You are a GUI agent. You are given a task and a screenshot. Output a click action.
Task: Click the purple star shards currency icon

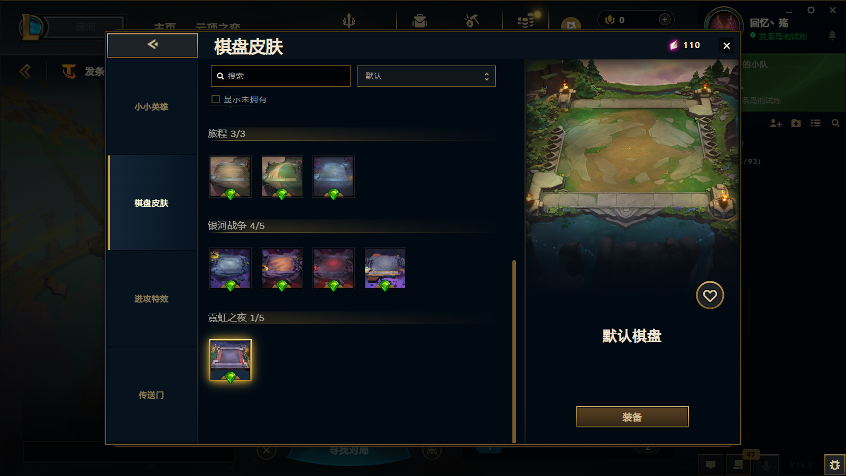point(673,45)
